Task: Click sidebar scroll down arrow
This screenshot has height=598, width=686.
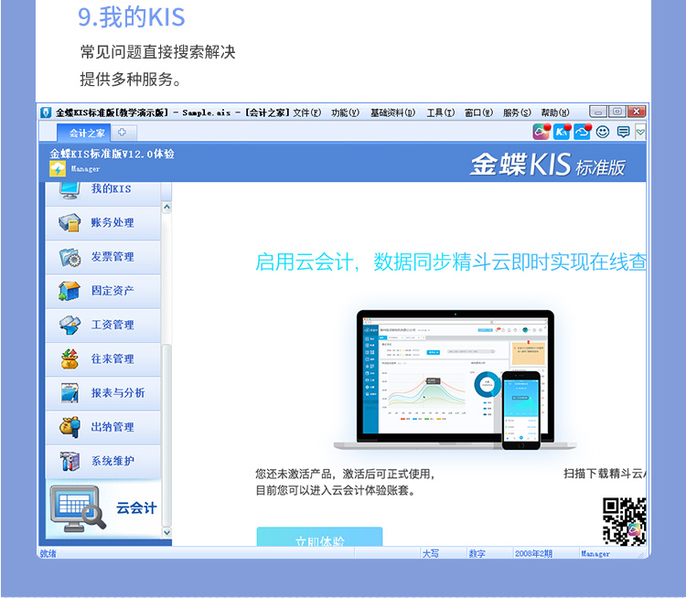Action: (x=166, y=532)
